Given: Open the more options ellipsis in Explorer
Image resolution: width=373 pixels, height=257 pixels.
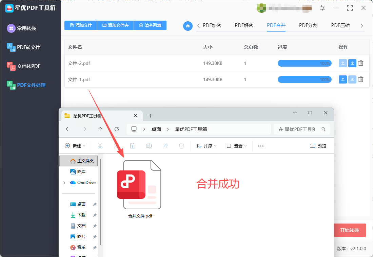Looking at the screenshot, I should click(261, 146).
